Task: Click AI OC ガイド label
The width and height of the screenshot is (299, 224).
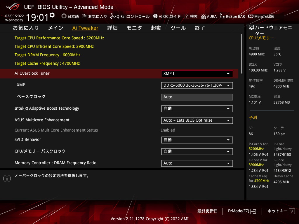Action: (x=170, y=16)
